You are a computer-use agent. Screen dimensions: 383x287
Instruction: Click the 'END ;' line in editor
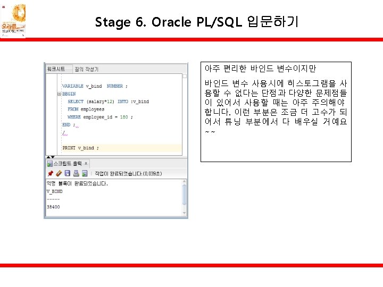tap(69, 125)
